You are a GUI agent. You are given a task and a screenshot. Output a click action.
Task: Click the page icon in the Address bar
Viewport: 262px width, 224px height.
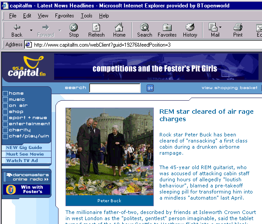coord(28,44)
